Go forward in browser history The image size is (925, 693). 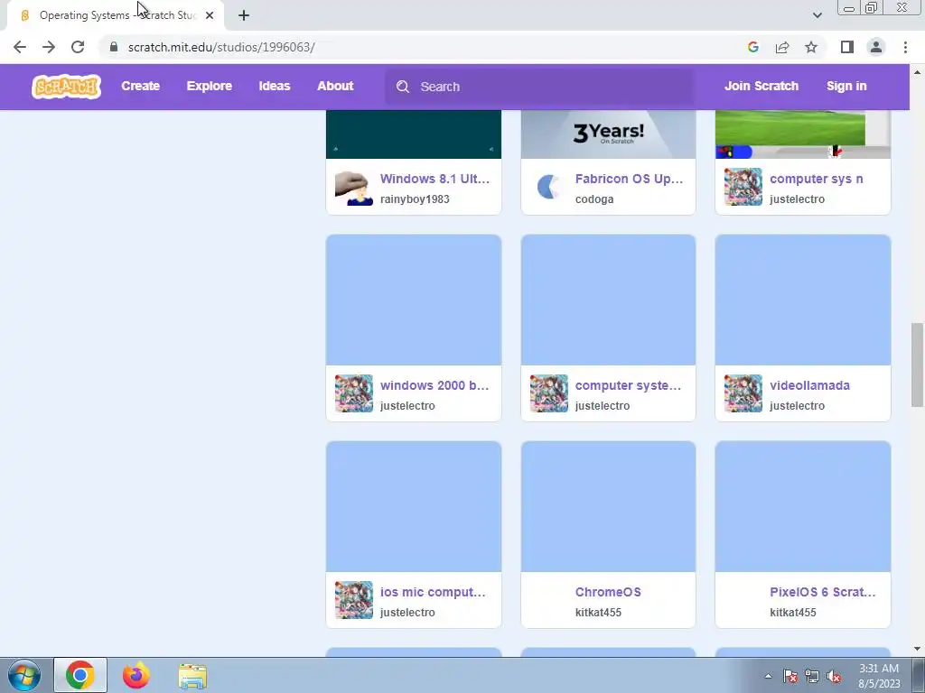pyautogui.click(x=49, y=47)
